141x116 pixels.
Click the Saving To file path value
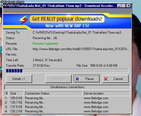click(77, 33)
